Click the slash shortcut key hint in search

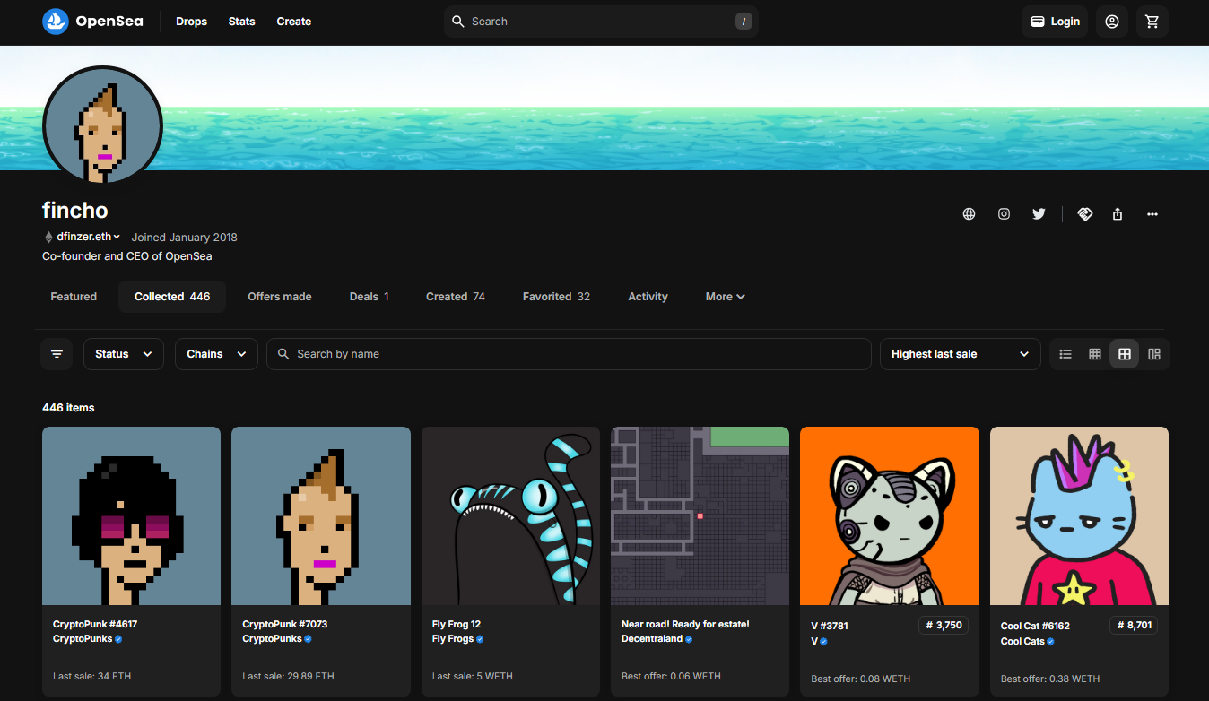tap(744, 22)
